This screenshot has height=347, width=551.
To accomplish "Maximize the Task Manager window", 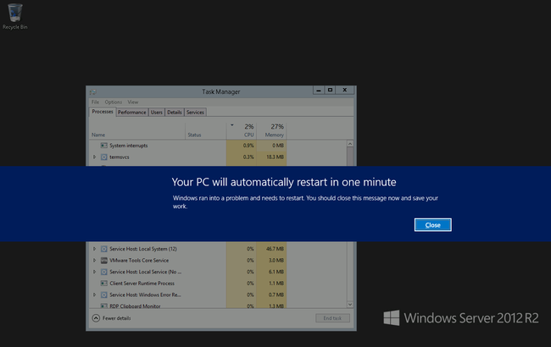I will (330, 91).
